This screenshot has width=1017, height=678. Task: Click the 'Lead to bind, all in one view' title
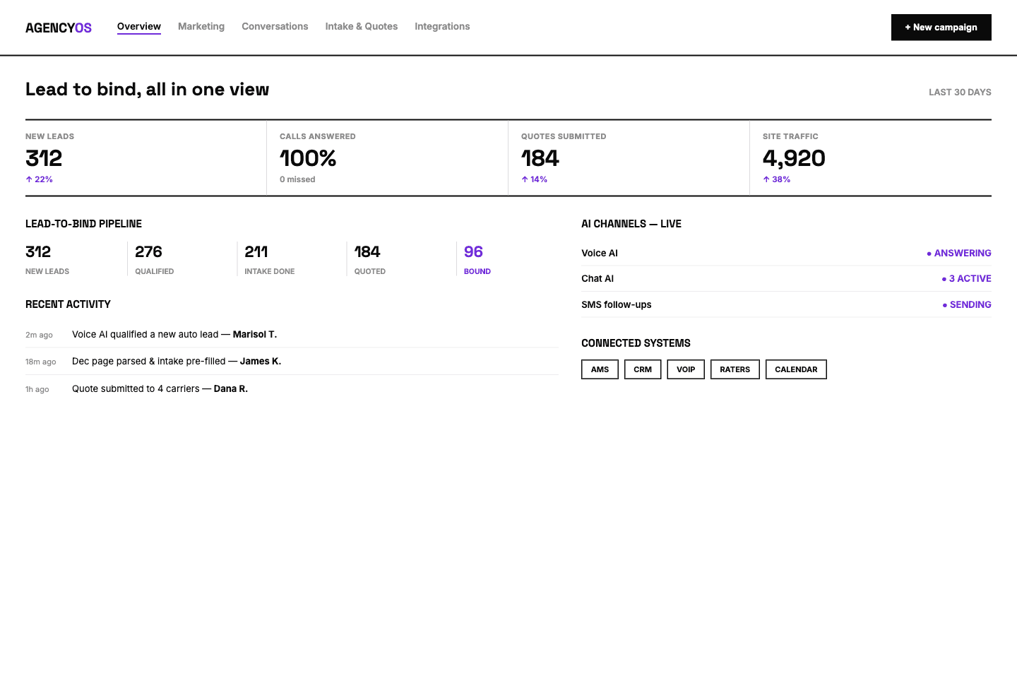tap(147, 90)
